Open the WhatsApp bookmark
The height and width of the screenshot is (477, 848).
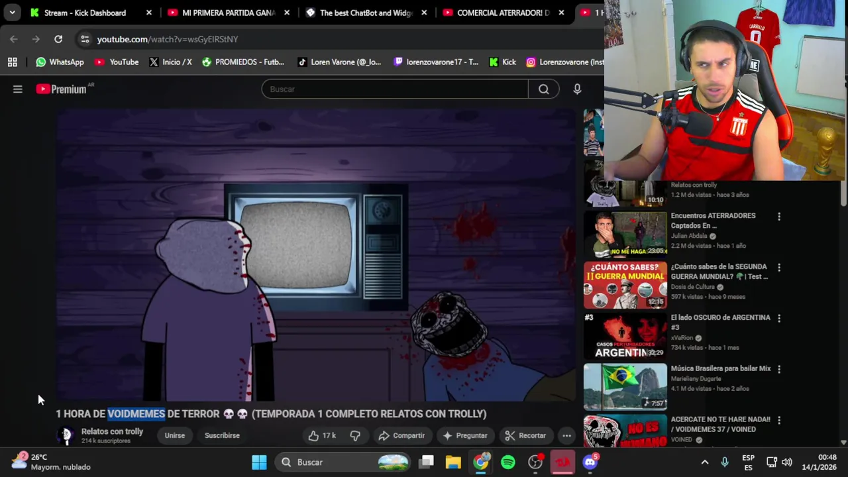pos(60,62)
